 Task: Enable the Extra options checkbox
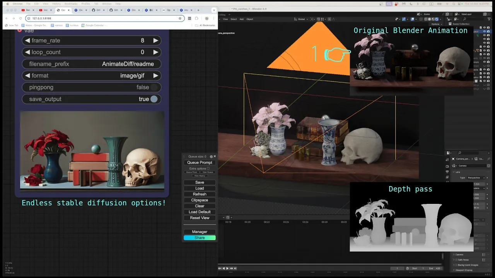(x=208, y=168)
